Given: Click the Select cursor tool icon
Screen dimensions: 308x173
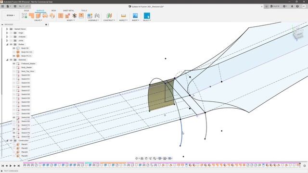Looking at the screenshot, I should pos(147,16).
